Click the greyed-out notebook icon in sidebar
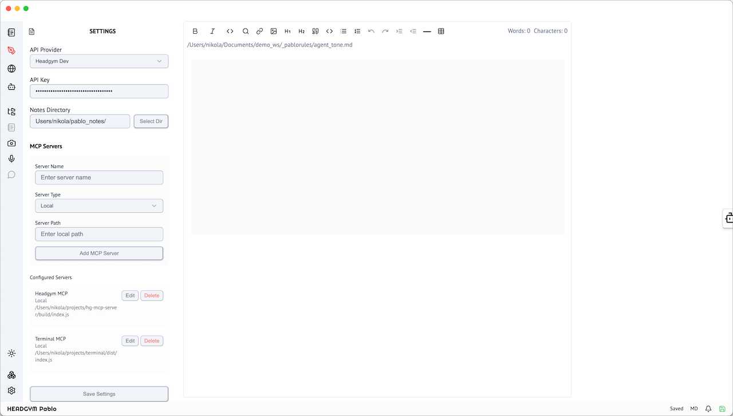Viewport: 733px width, 416px height. (x=11, y=127)
